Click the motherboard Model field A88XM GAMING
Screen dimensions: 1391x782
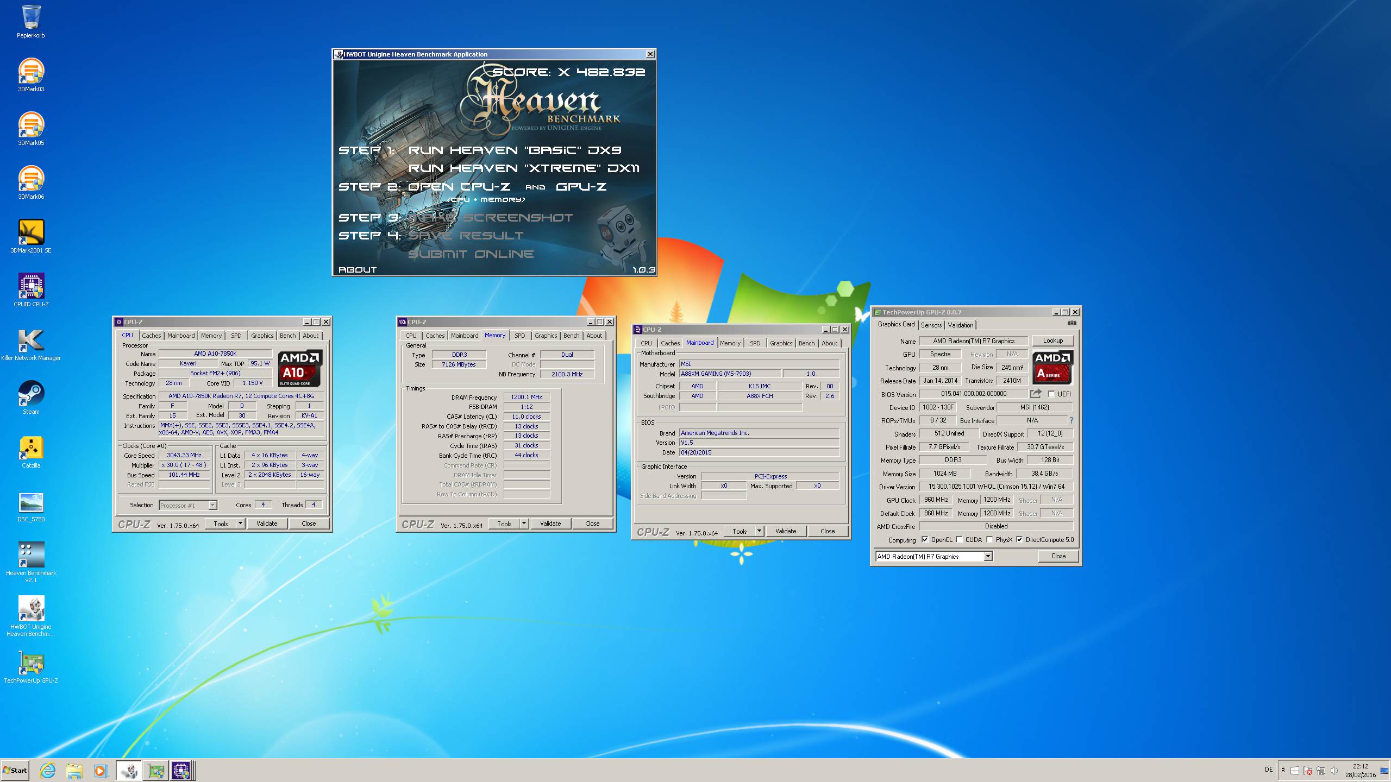point(730,374)
